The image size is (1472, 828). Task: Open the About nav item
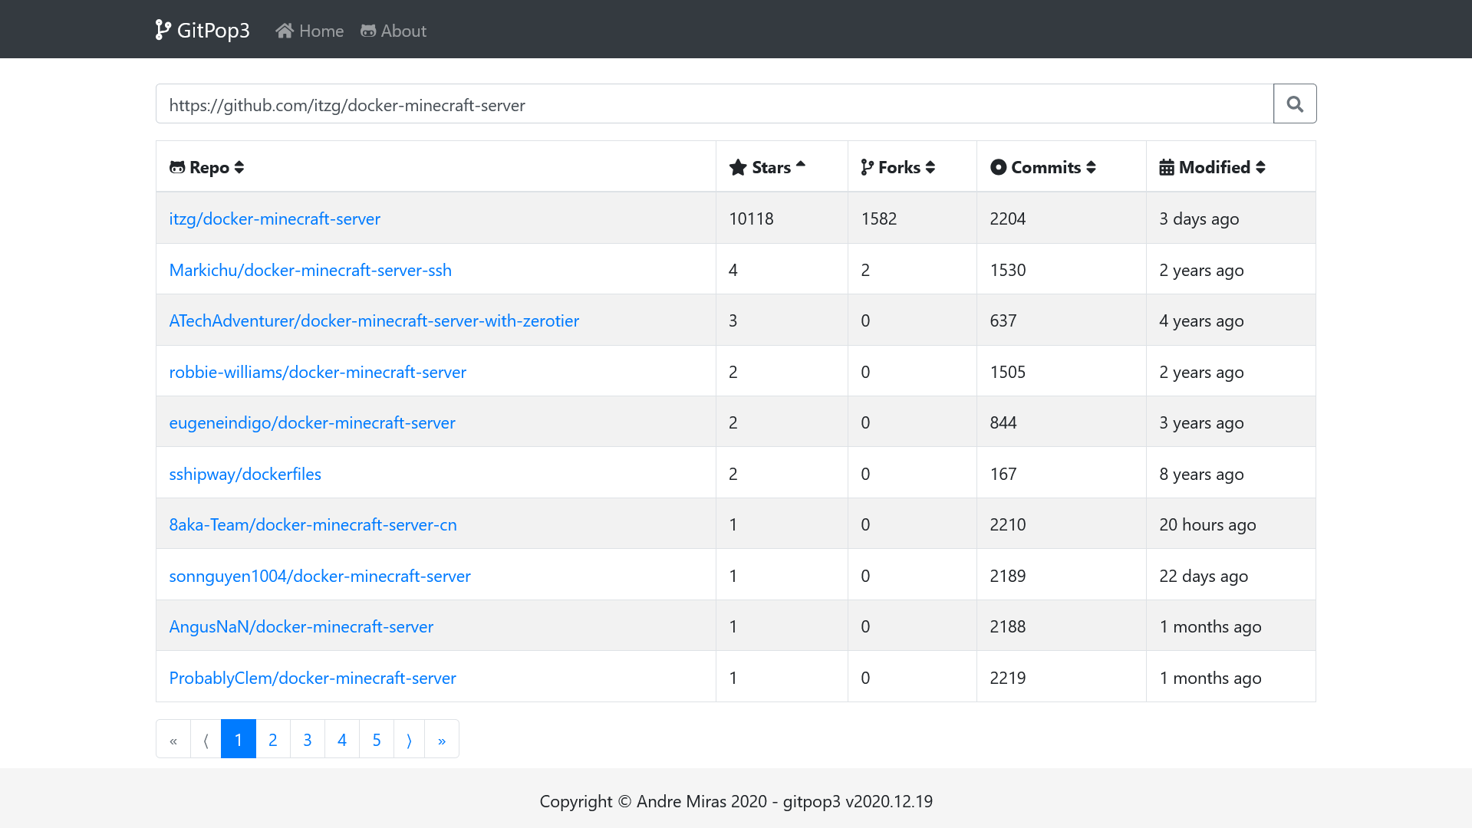click(394, 31)
